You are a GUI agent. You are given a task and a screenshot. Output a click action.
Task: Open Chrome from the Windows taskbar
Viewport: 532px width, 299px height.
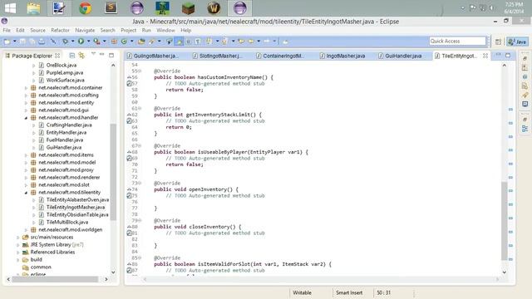(85, 8)
